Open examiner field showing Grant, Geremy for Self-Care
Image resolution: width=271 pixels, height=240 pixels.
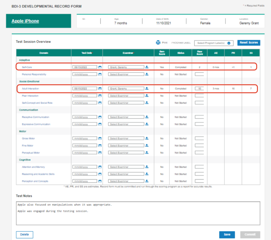pos(126,67)
